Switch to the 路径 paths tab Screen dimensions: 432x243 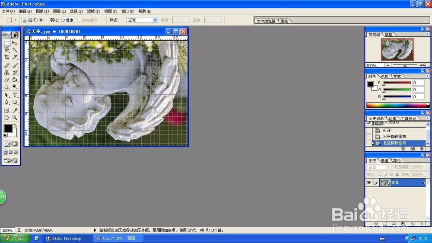(397, 160)
